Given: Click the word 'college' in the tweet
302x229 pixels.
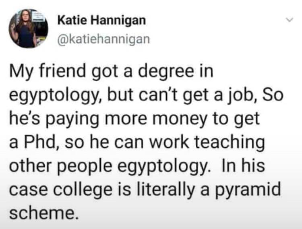Looking at the screenshot, I should 82,190.
